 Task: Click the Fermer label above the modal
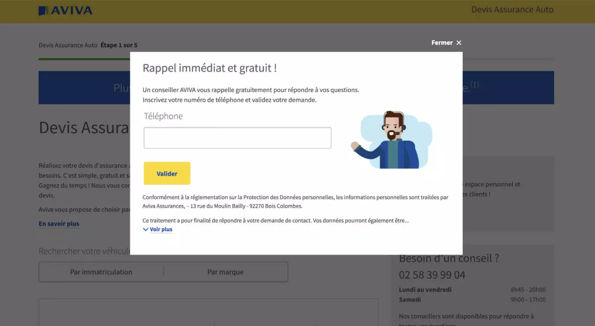click(x=442, y=43)
